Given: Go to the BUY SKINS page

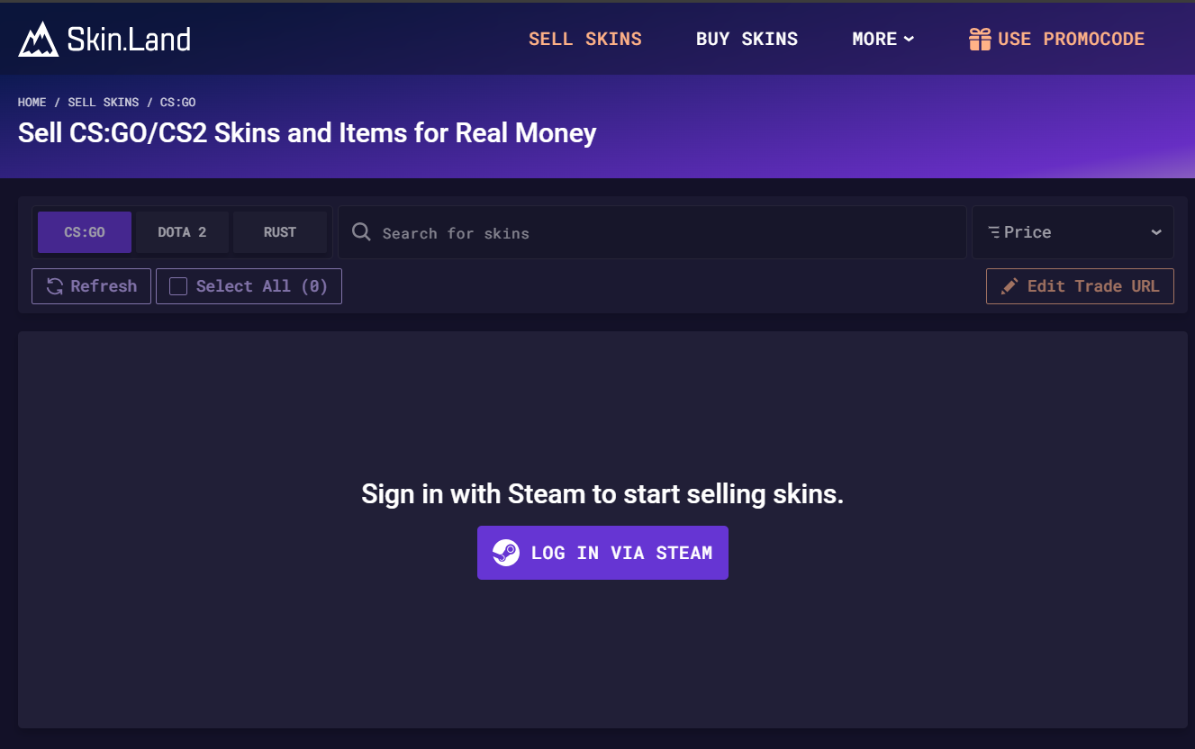Looking at the screenshot, I should click(x=747, y=39).
